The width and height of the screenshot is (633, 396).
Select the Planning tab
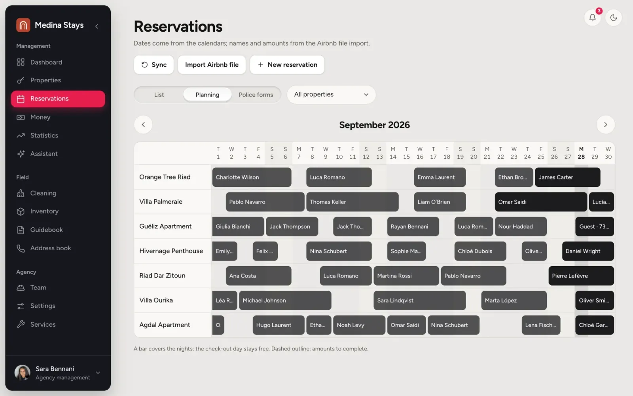pyautogui.click(x=207, y=95)
